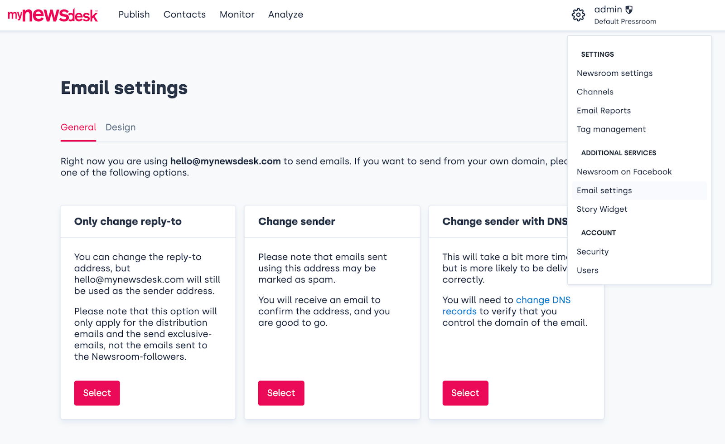Open Email Reports
Screen dimensions: 725x444
tap(603, 110)
